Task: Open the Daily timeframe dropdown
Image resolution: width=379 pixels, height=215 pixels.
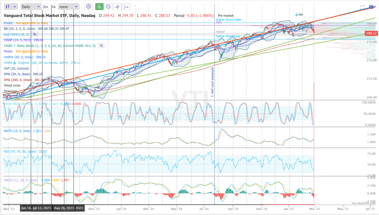Action: pyautogui.click(x=30, y=7)
